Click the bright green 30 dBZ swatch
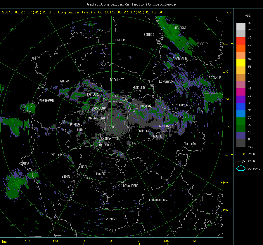 point(241,121)
